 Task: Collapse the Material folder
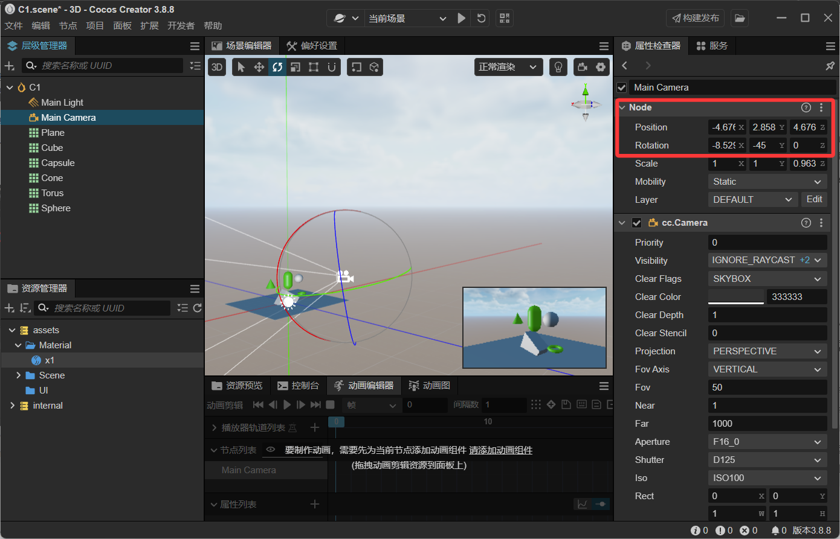tap(19, 345)
